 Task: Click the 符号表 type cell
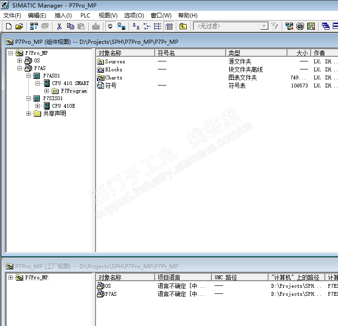[237, 86]
